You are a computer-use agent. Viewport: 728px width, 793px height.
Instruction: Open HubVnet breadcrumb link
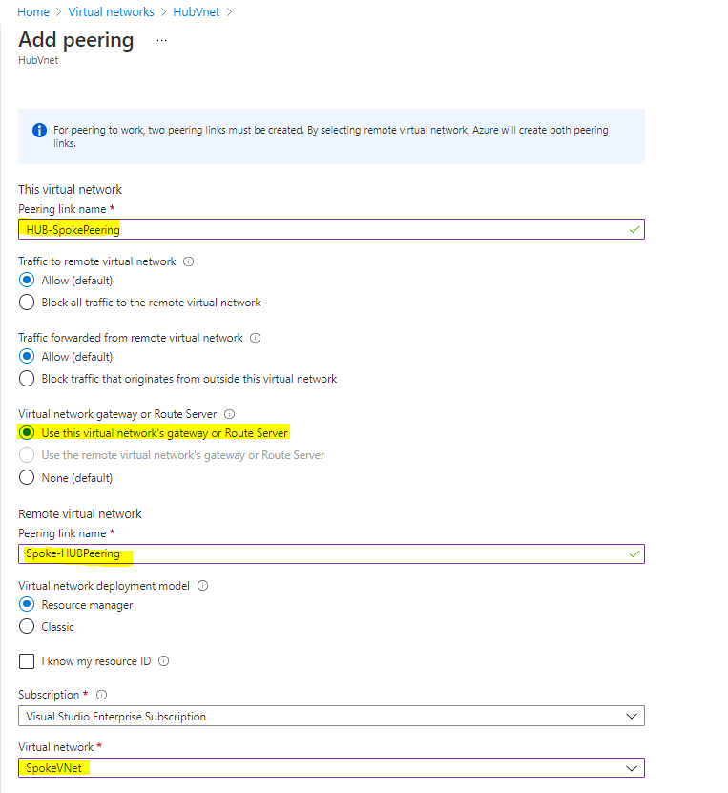pyautogui.click(x=197, y=12)
